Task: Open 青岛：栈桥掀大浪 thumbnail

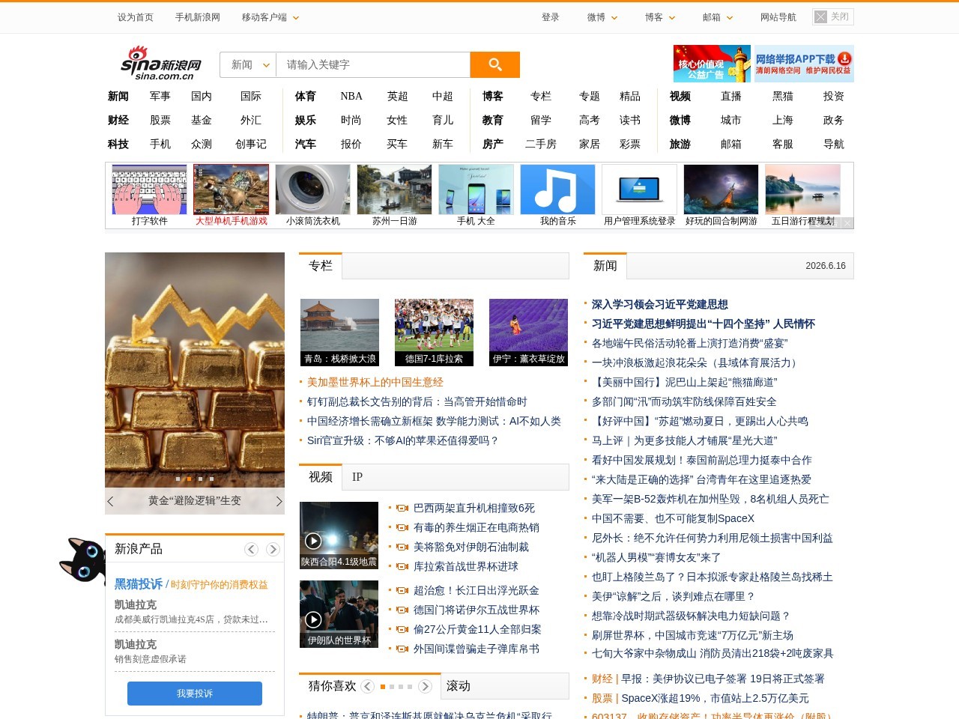Action: click(339, 333)
